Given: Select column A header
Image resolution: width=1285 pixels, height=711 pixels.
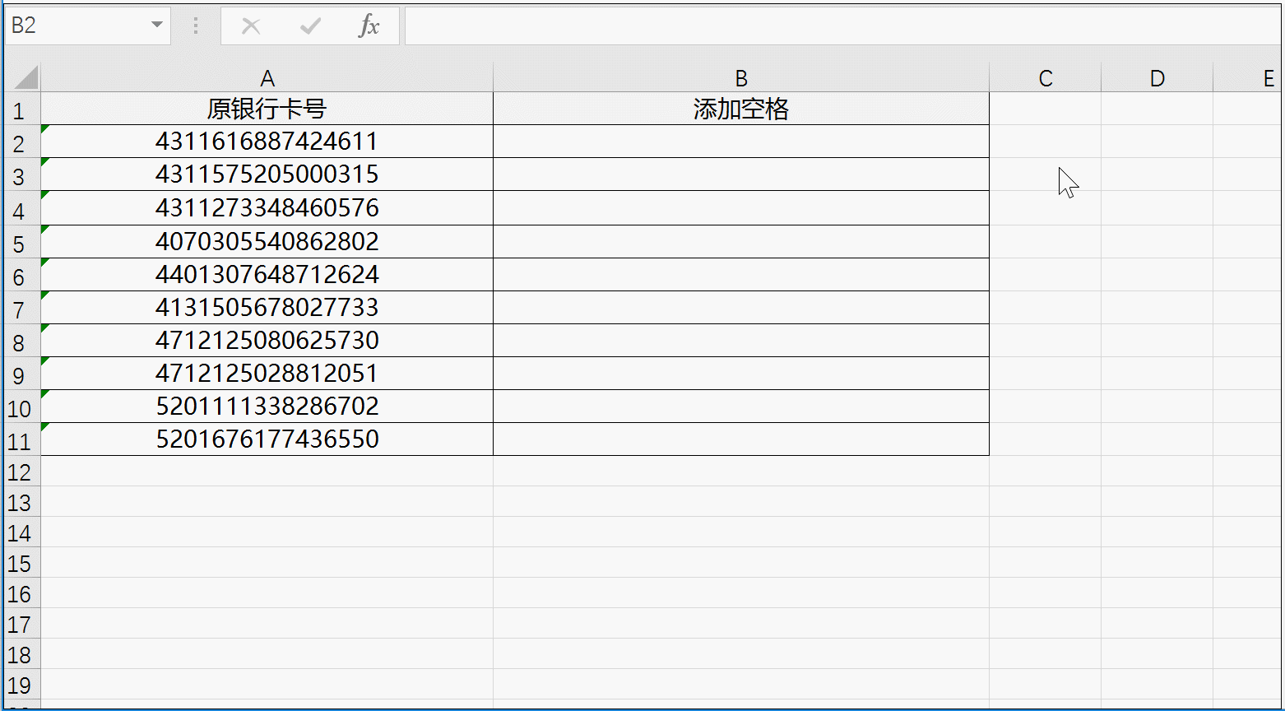Looking at the screenshot, I should (x=267, y=78).
